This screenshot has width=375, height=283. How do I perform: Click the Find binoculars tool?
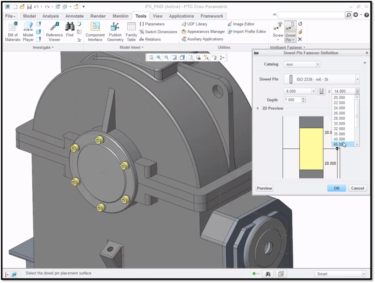[70, 29]
